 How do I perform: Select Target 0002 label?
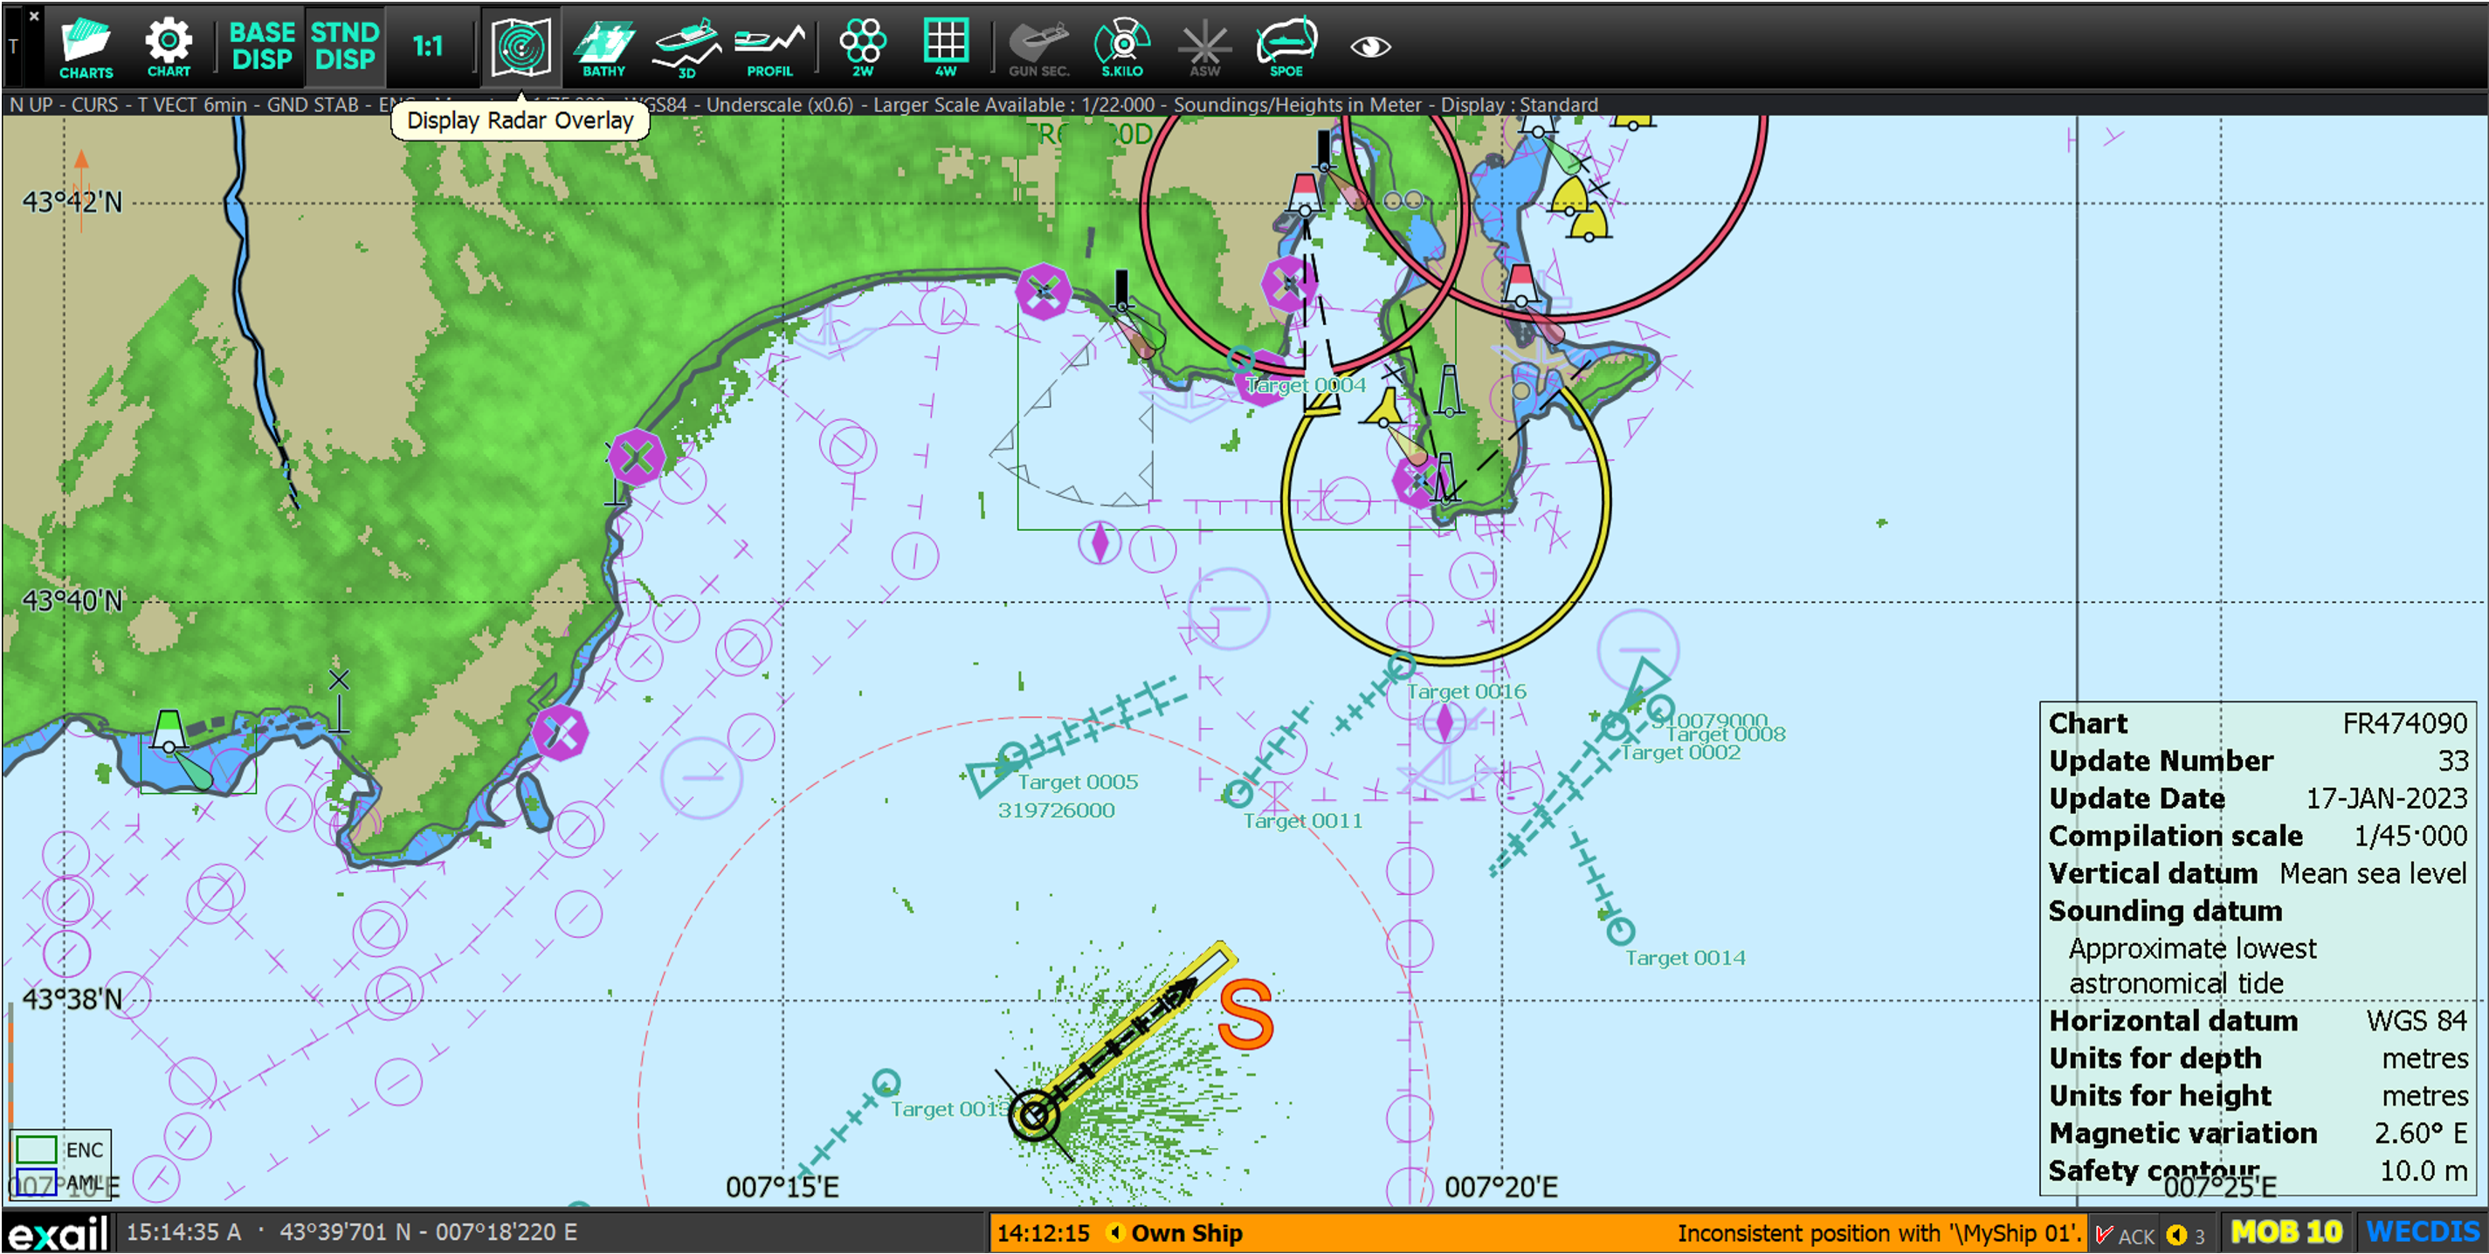point(1680,753)
